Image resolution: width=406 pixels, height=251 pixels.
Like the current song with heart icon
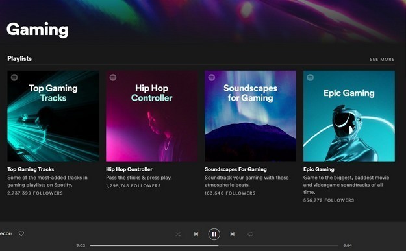[x=21, y=233]
